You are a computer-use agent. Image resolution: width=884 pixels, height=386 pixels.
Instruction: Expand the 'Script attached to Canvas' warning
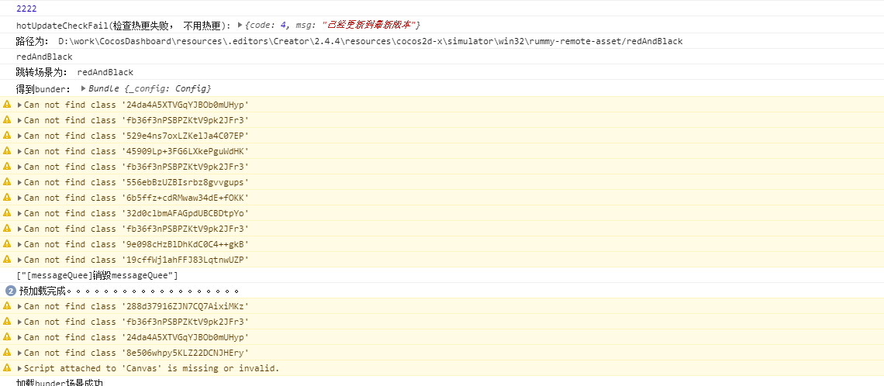point(20,368)
